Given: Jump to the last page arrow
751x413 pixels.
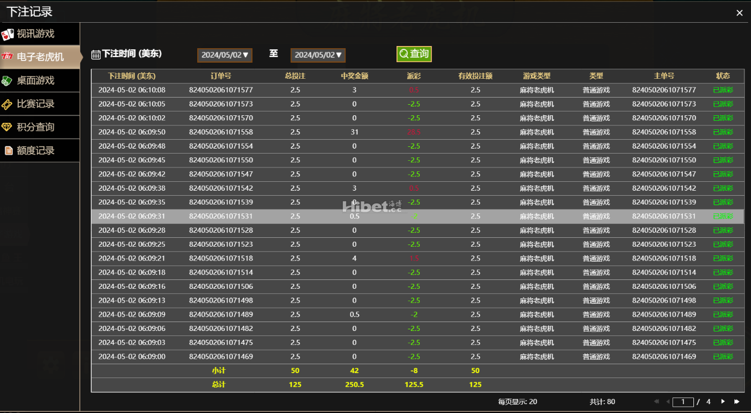Looking at the screenshot, I should 737,401.
